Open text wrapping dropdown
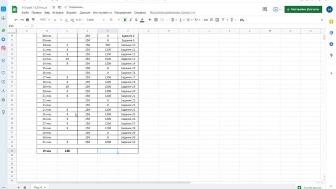 point(190,20)
